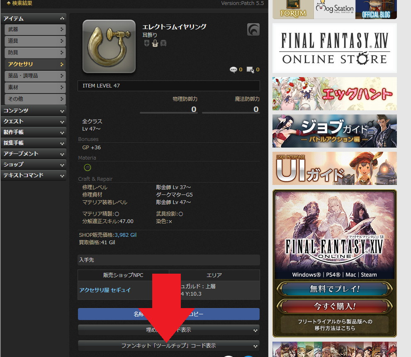Select 武器 in the item submenu

pyautogui.click(x=35, y=29)
